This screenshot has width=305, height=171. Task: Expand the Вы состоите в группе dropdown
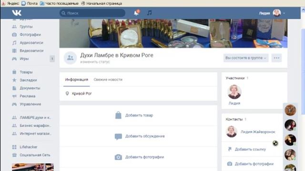246,58
